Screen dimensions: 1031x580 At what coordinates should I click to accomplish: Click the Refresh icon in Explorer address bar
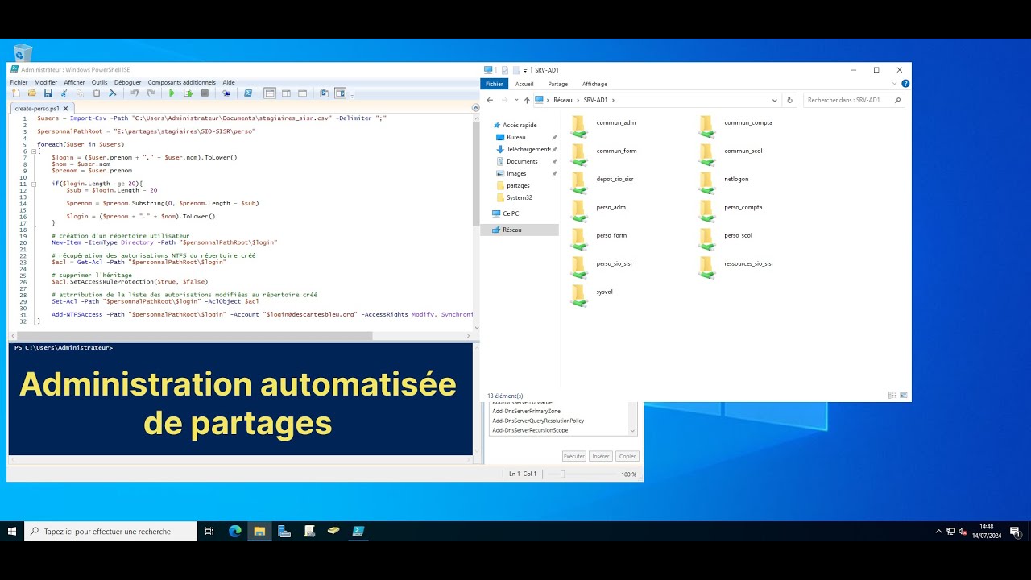[x=789, y=100]
